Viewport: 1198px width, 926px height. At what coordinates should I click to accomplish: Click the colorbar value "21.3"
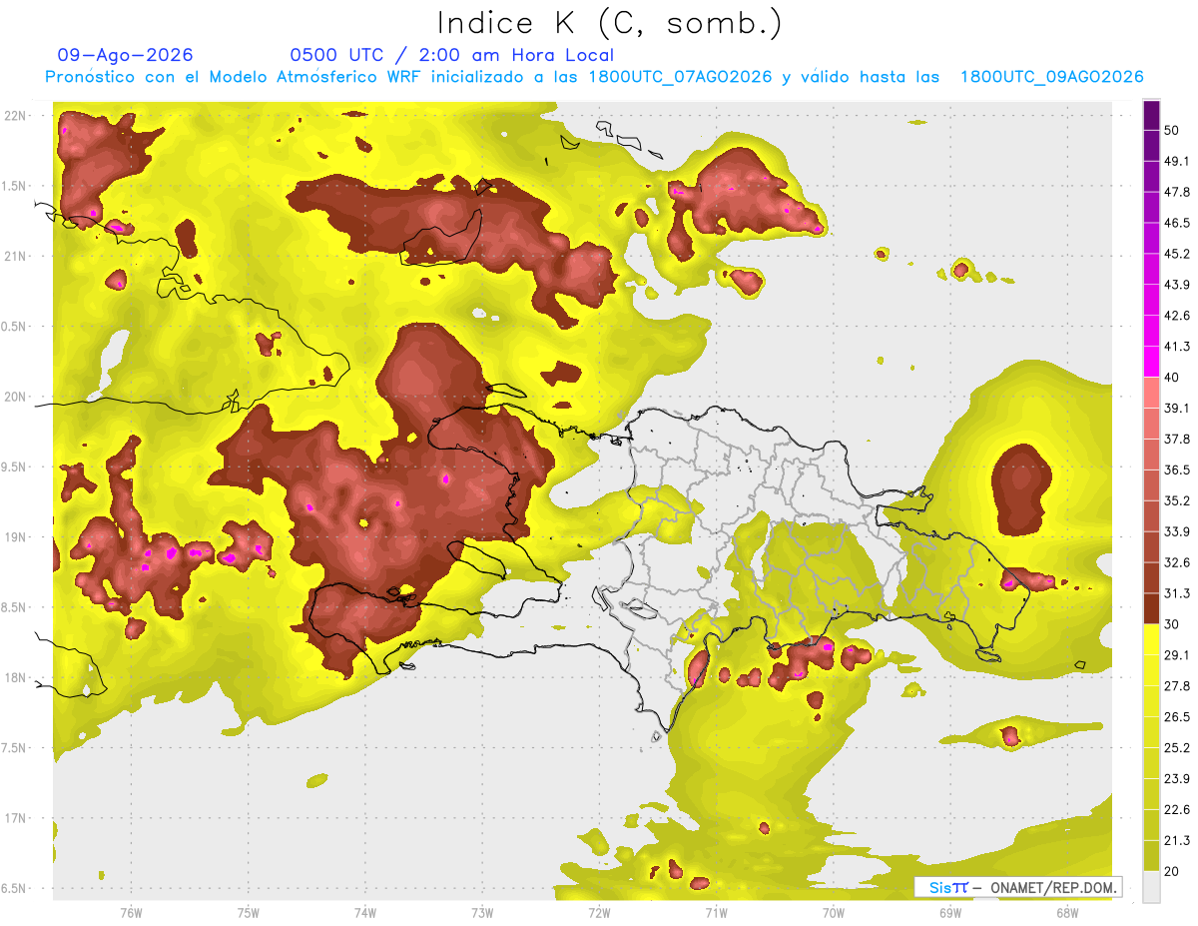coord(1178,841)
